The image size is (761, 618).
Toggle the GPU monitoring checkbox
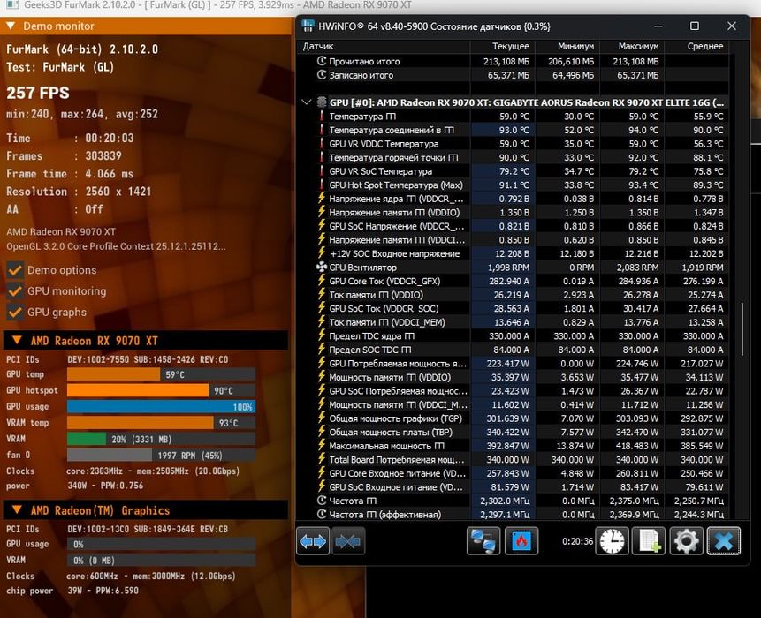coord(15,290)
